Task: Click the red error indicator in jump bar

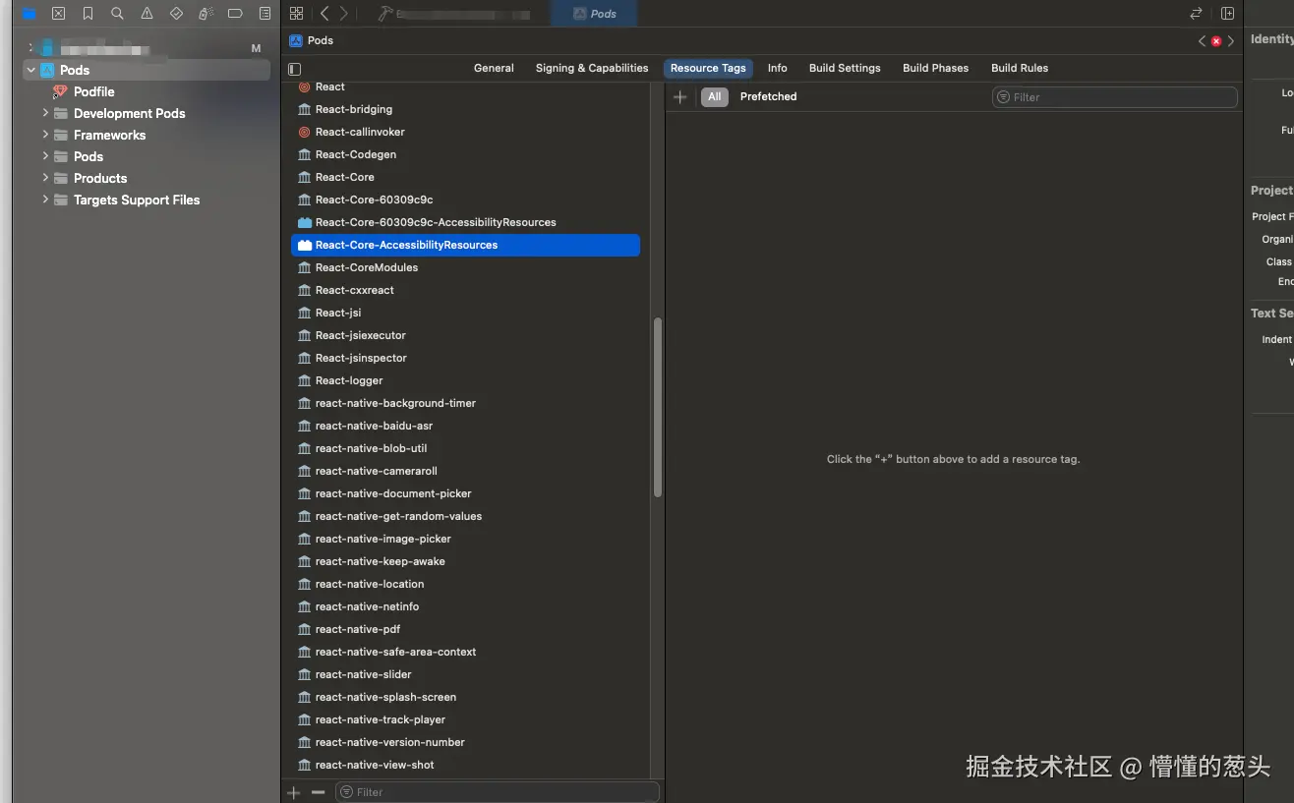Action: [x=1216, y=41]
